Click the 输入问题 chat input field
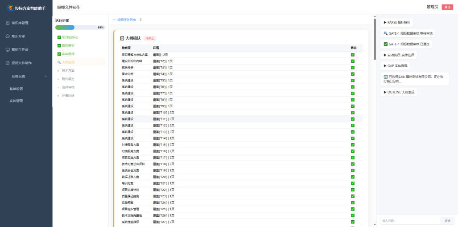Image resolution: width=458 pixels, height=227 pixels. 411,221
